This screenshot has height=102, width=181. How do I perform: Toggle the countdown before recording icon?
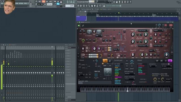pyautogui.click(x=44, y=1)
